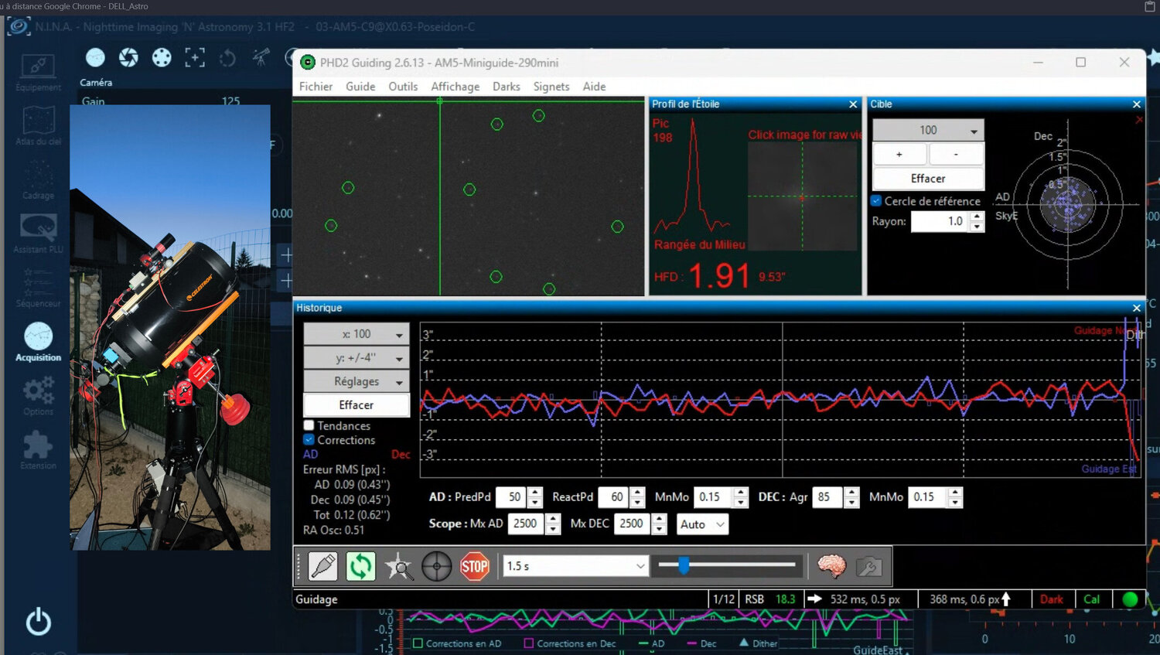Expand the 1.5 s exposure time dropdown
This screenshot has height=655, width=1160.
575,566
